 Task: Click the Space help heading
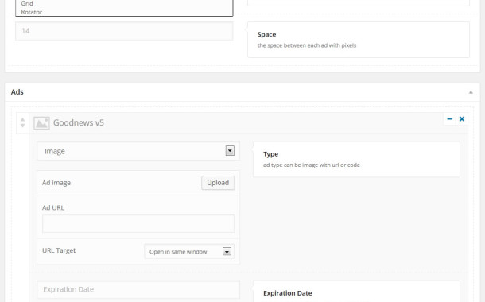click(266, 34)
